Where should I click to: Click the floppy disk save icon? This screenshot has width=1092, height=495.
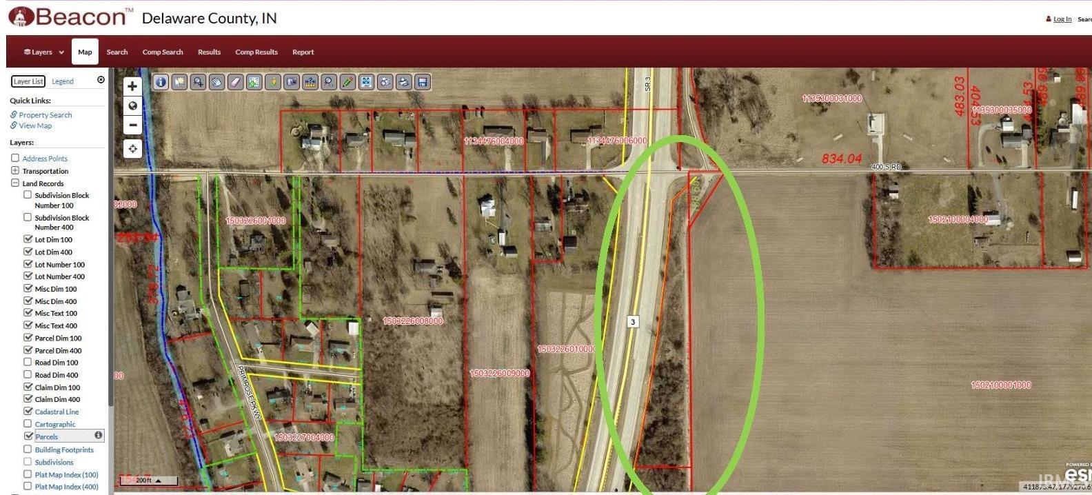(x=423, y=82)
